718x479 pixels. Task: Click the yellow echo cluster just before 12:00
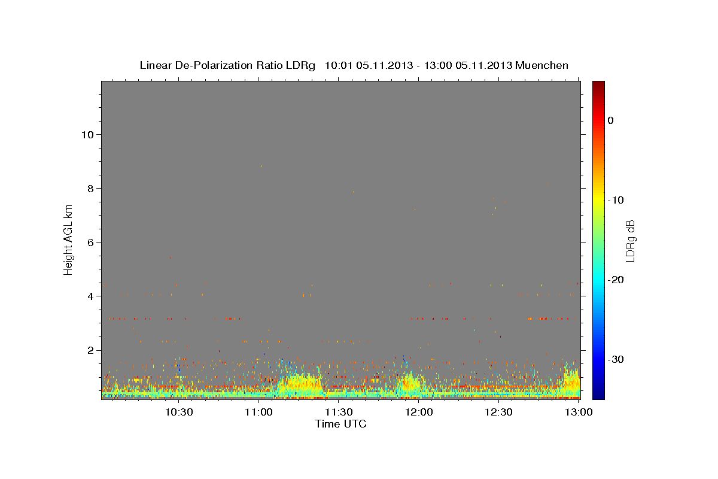pyautogui.click(x=409, y=383)
